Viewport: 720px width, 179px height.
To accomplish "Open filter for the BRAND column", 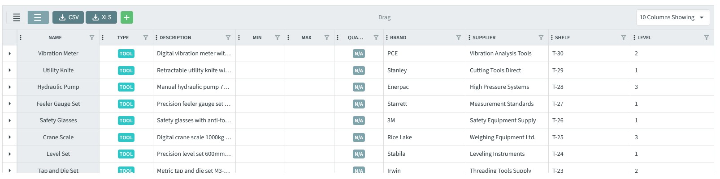I will point(459,37).
